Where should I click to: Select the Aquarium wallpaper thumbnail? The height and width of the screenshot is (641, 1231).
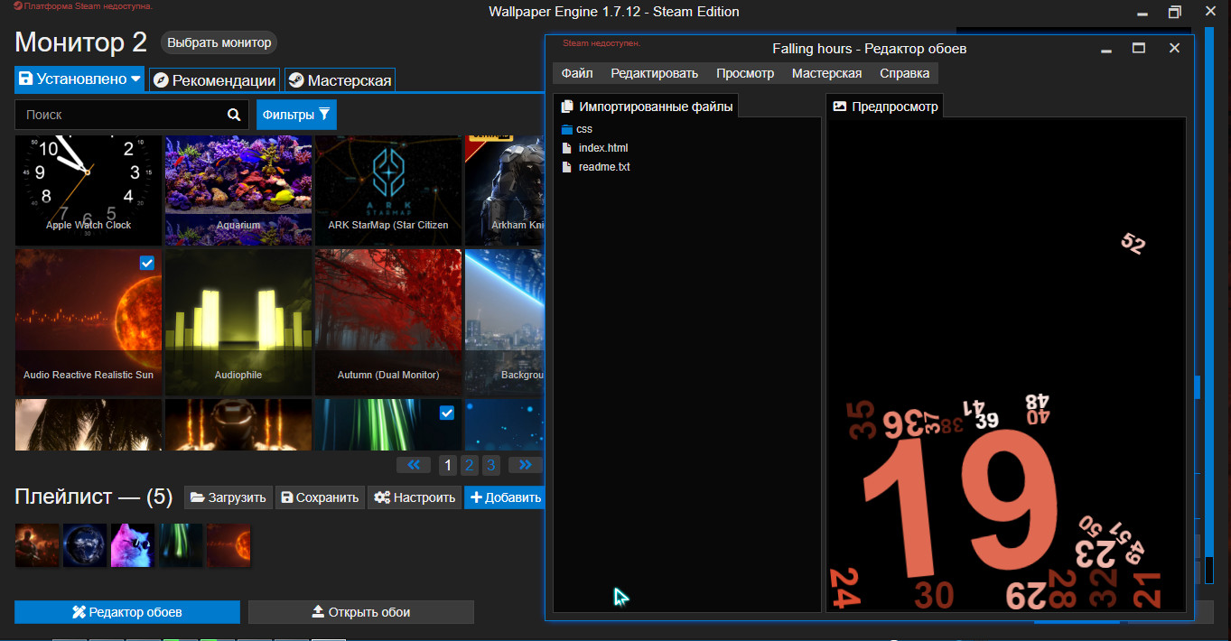tap(238, 190)
